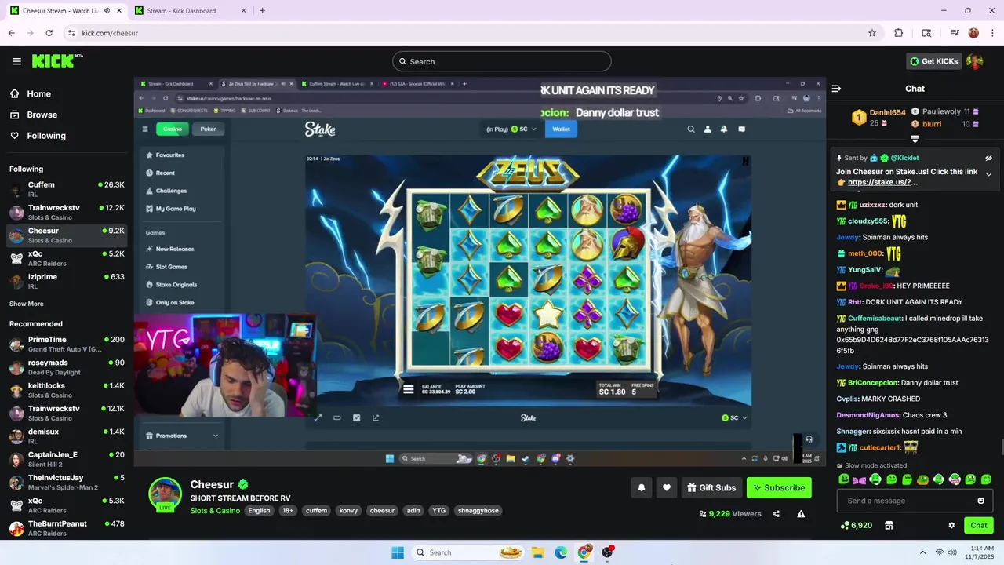Expand the pinned message chevron
This screenshot has height=565, width=1004.
988,174
